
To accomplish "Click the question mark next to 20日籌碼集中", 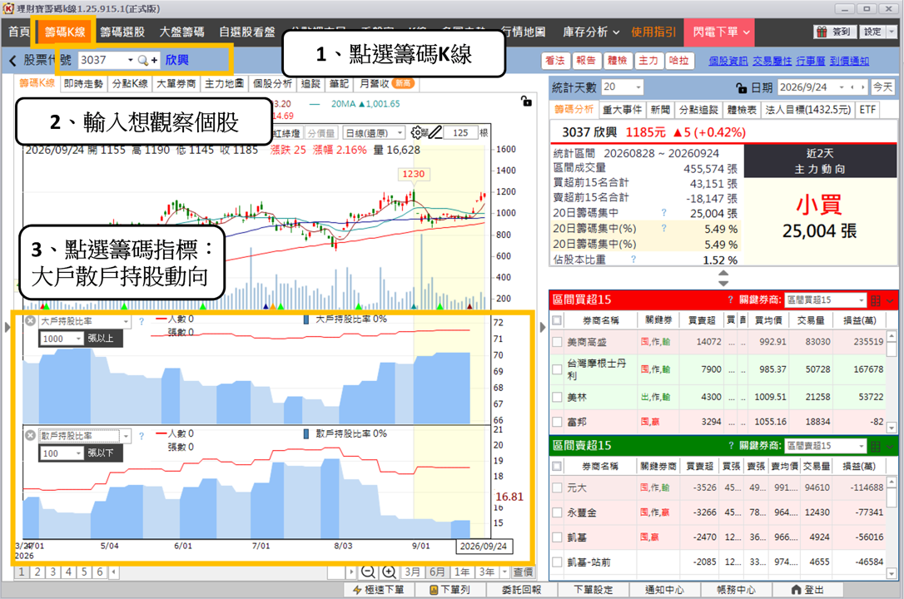I will click(663, 212).
